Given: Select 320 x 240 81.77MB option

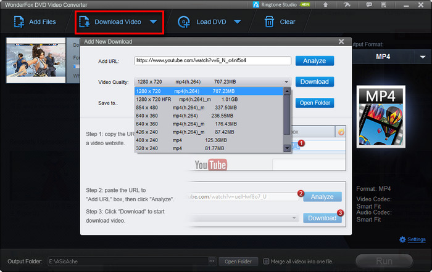Looking at the screenshot, I should [209, 148].
